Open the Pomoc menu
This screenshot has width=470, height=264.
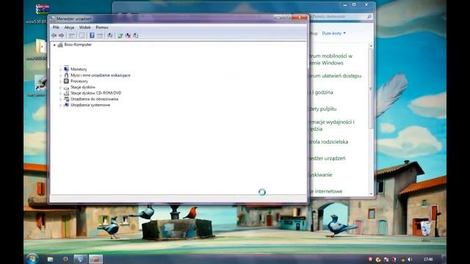pos(102,27)
